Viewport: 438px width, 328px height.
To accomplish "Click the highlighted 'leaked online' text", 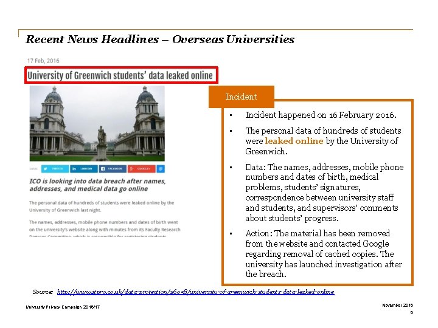I will click(294, 141).
